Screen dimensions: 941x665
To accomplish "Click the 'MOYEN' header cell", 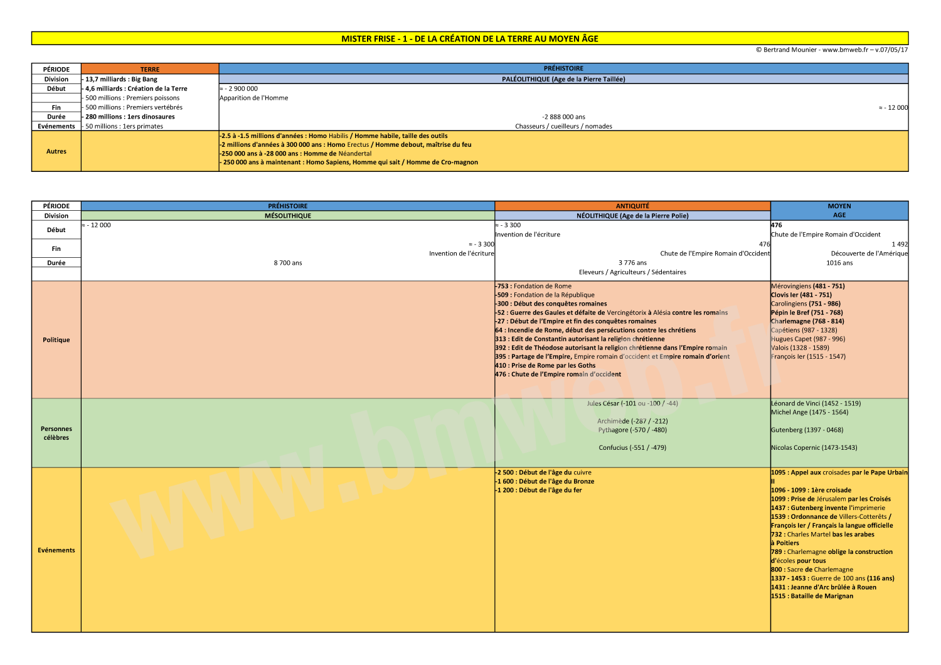I will [x=839, y=206].
